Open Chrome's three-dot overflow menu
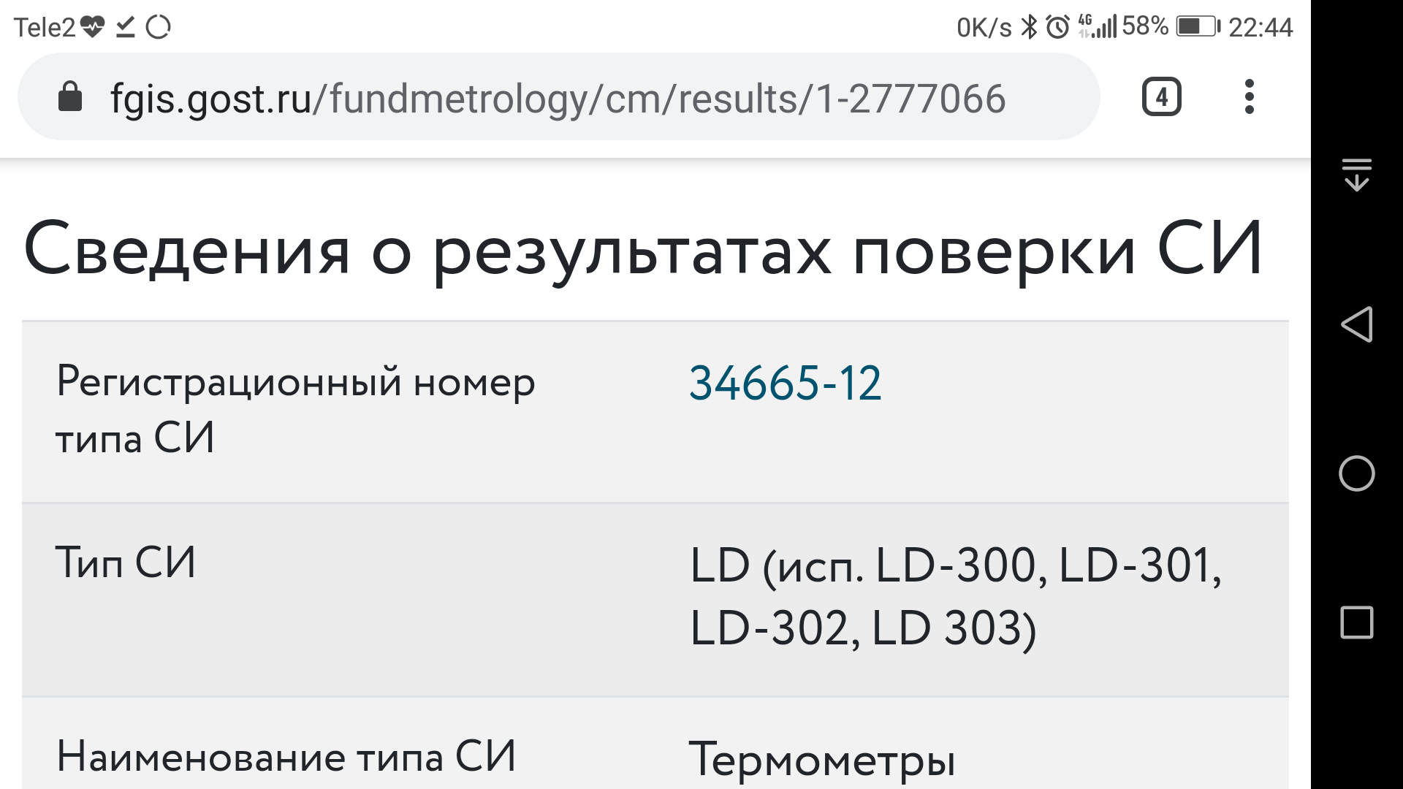Image resolution: width=1403 pixels, height=789 pixels. (x=1249, y=97)
